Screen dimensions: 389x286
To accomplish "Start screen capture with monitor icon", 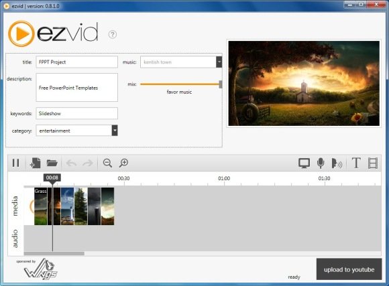I will click(304, 163).
